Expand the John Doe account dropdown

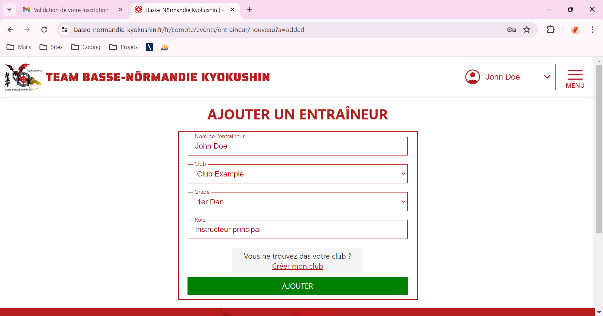(547, 77)
